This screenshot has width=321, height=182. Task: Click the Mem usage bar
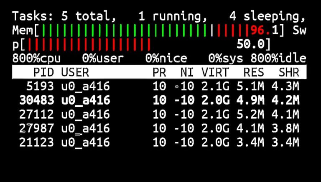145,31
